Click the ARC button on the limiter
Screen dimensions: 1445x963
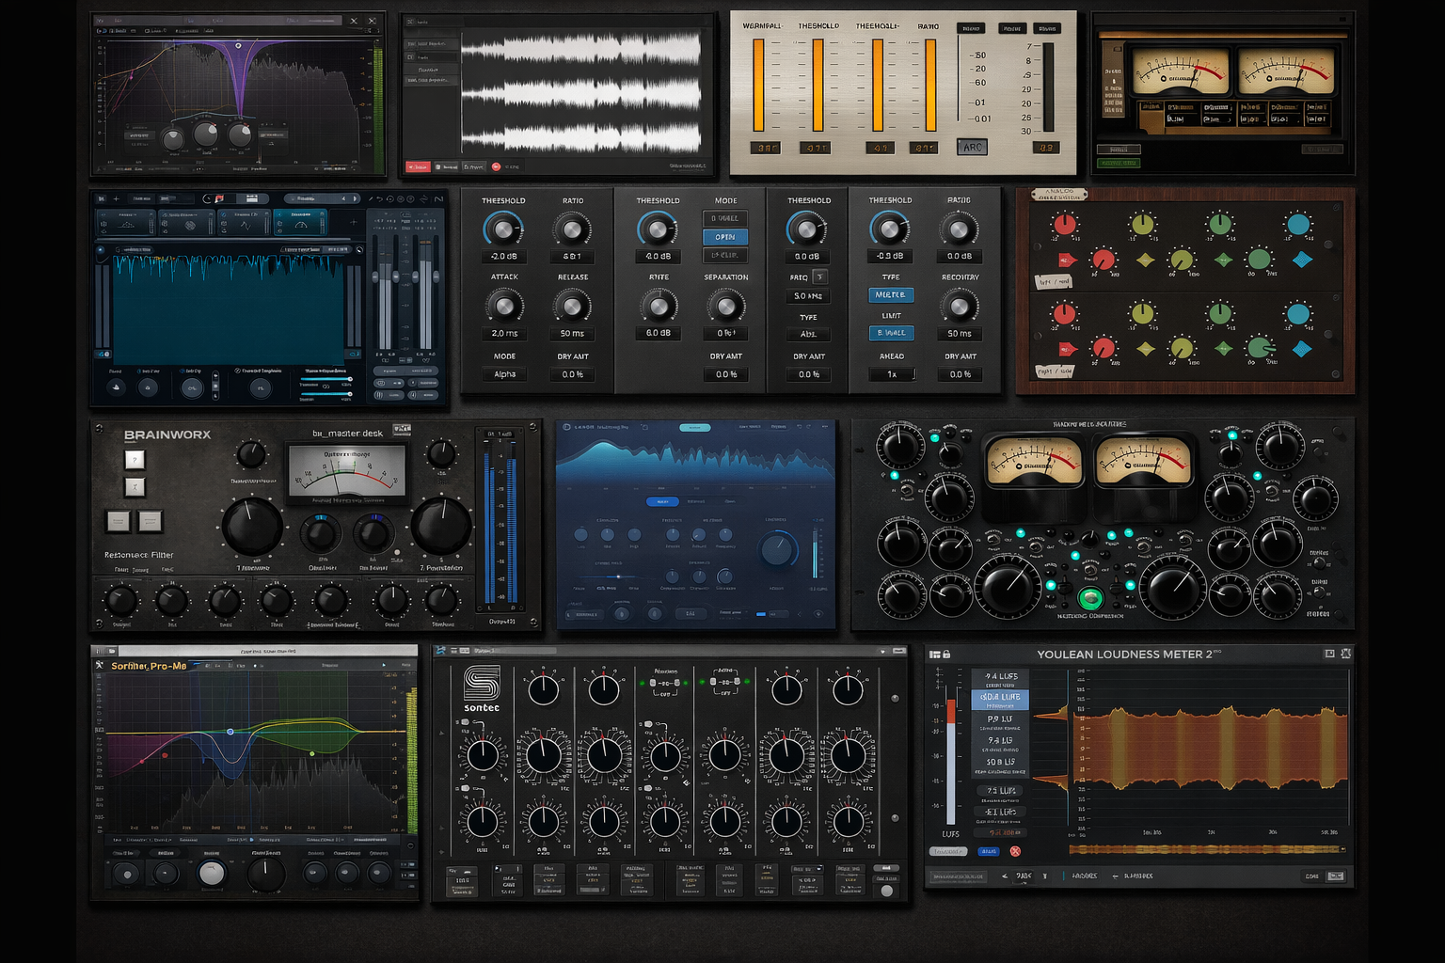click(972, 147)
